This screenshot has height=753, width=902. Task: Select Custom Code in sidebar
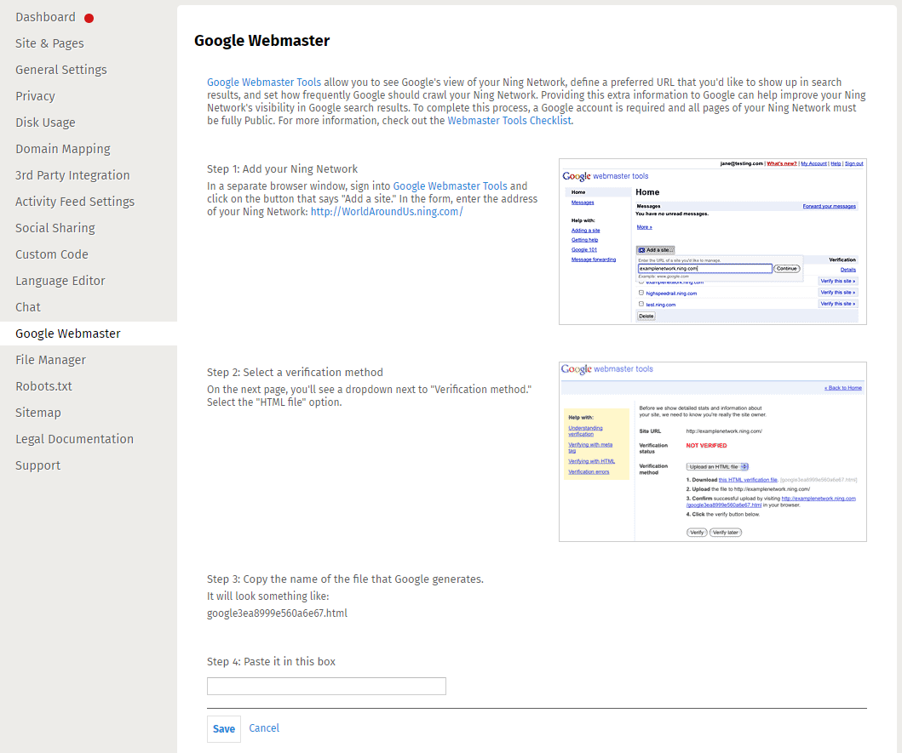(x=52, y=254)
